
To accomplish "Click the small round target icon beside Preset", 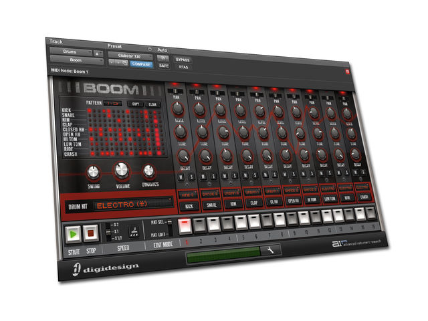I will click(150, 49).
